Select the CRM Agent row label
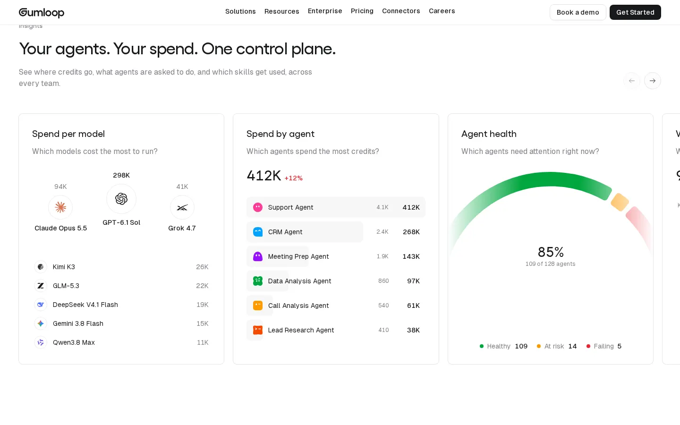The width and height of the screenshot is (680, 425). [285, 232]
